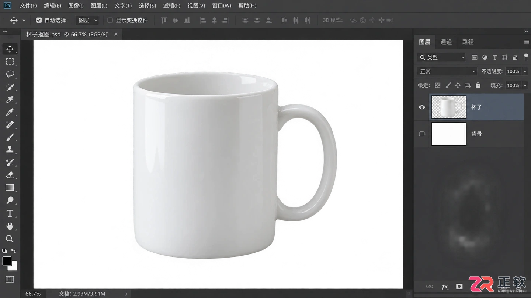
Task: Open the Layers panel options menu
Action: (526, 42)
